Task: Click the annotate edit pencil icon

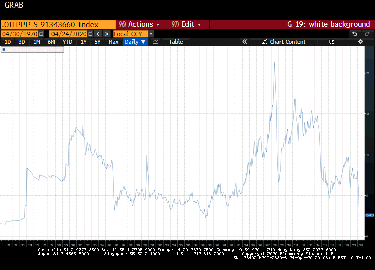Action: coord(332,42)
